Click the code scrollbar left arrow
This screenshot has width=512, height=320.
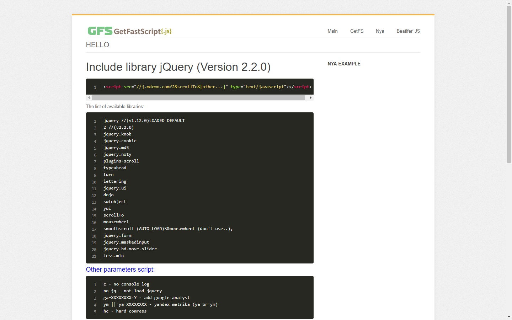pos(89,97)
